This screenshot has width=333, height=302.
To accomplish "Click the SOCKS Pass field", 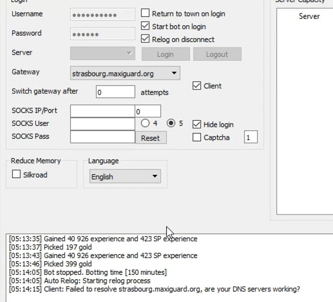I will pyautogui.click(x=102, y=137).
